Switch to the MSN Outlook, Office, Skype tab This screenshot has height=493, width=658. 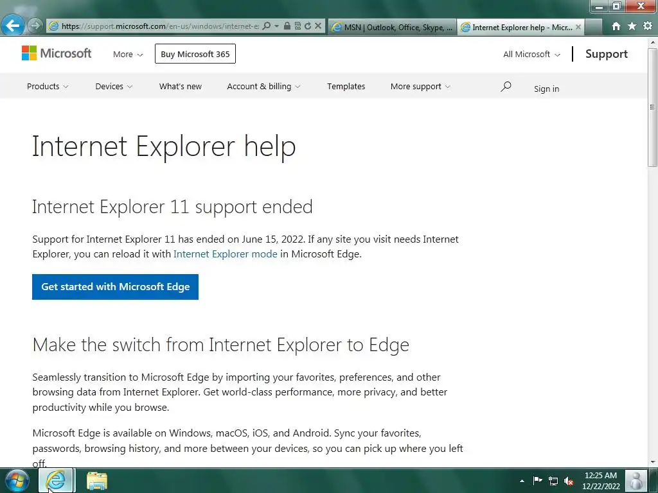392,27
